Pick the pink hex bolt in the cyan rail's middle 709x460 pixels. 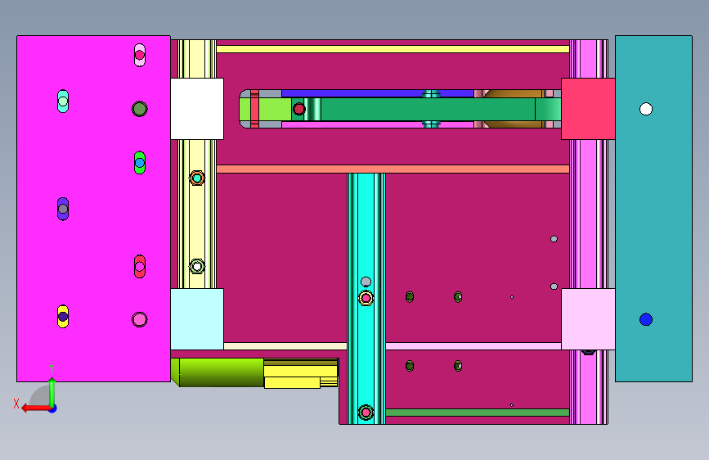click(366, 299)
